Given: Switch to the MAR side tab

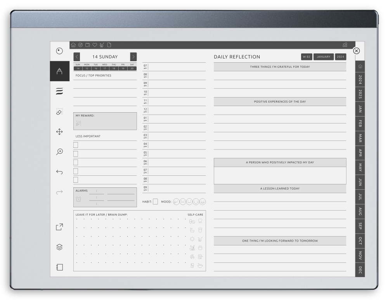Looking at the screenshot, I should click(x=360, y=138).
